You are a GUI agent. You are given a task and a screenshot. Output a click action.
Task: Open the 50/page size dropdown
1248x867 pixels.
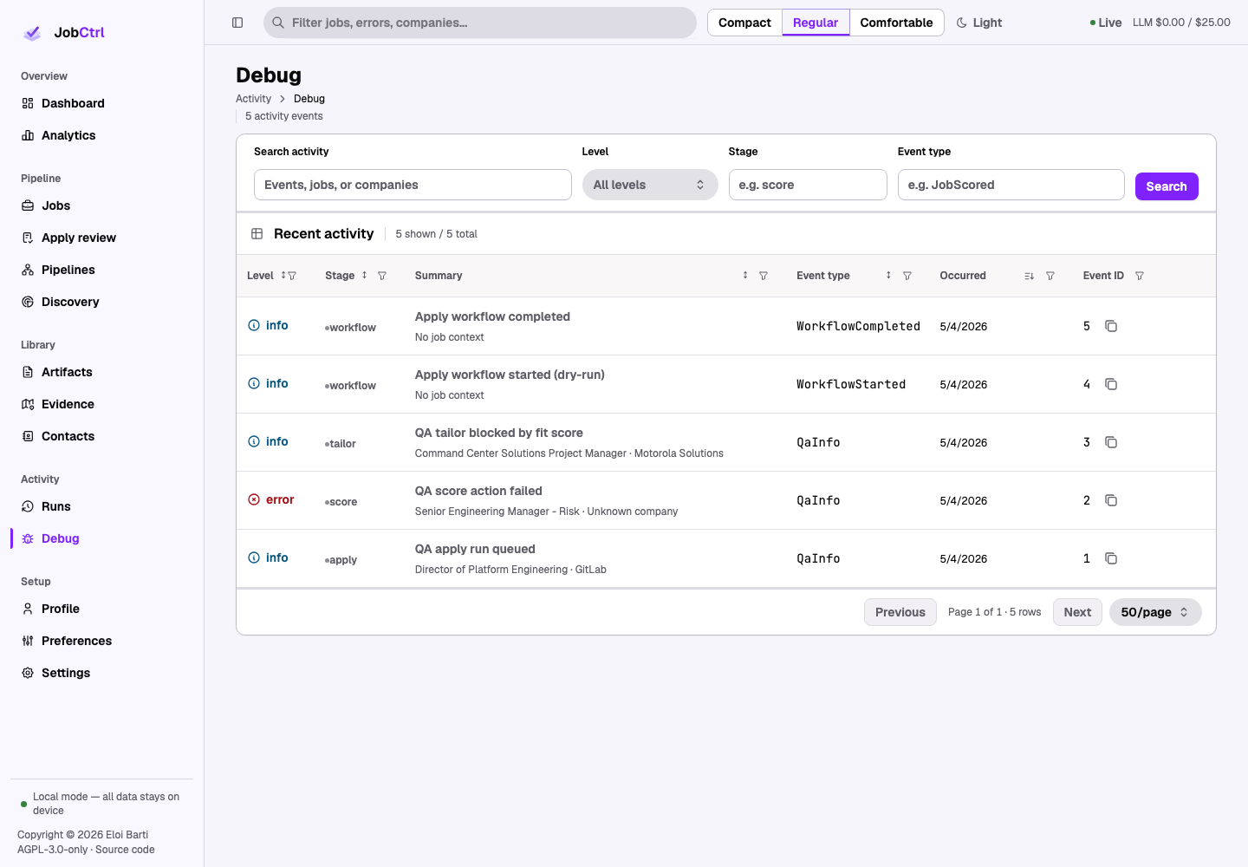1155,612
